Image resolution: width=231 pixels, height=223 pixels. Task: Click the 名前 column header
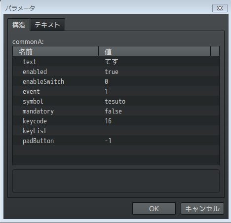56,51
